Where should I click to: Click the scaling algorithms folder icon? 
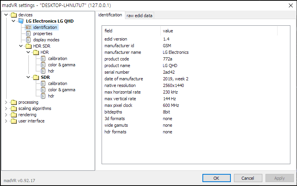(x=14, y=108)
